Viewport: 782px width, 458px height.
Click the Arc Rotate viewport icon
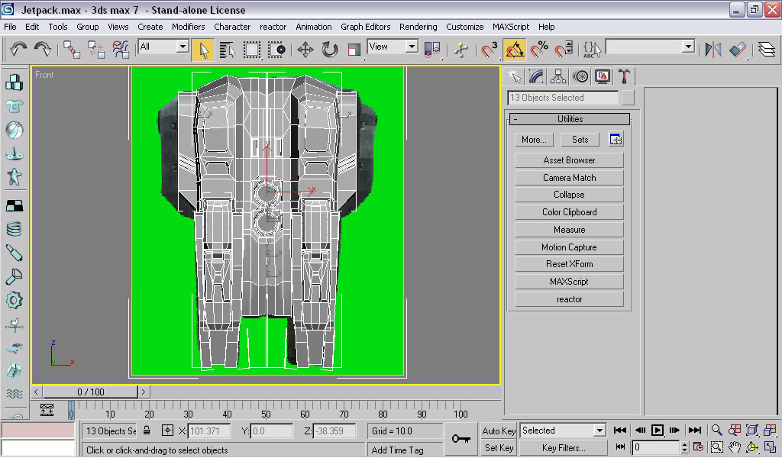(751, 447)
